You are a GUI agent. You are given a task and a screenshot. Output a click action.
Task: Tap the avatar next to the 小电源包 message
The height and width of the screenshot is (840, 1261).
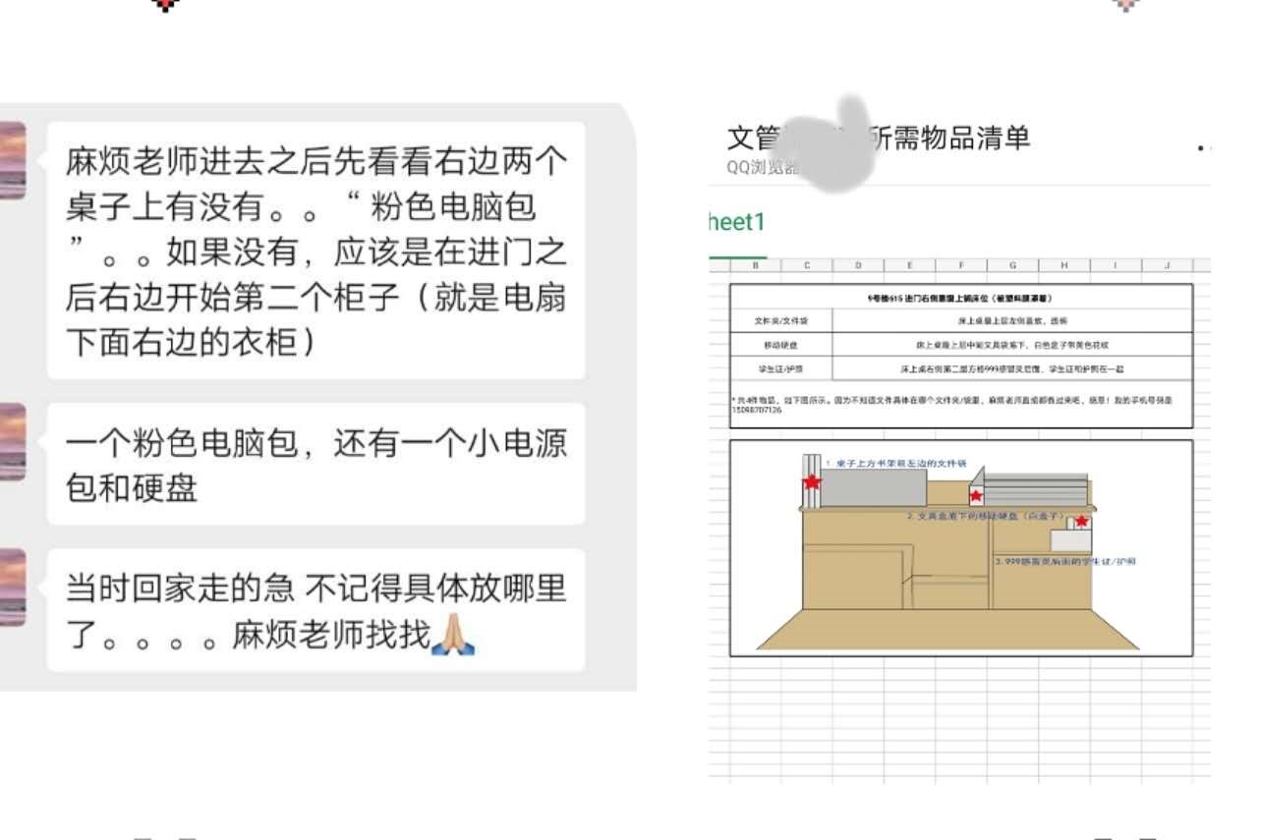click(x=12, y=441)
